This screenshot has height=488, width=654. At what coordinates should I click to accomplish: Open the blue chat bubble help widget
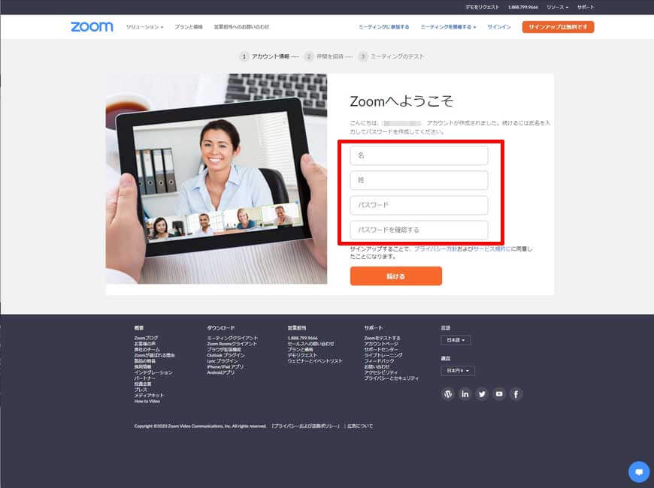[638, 471]
